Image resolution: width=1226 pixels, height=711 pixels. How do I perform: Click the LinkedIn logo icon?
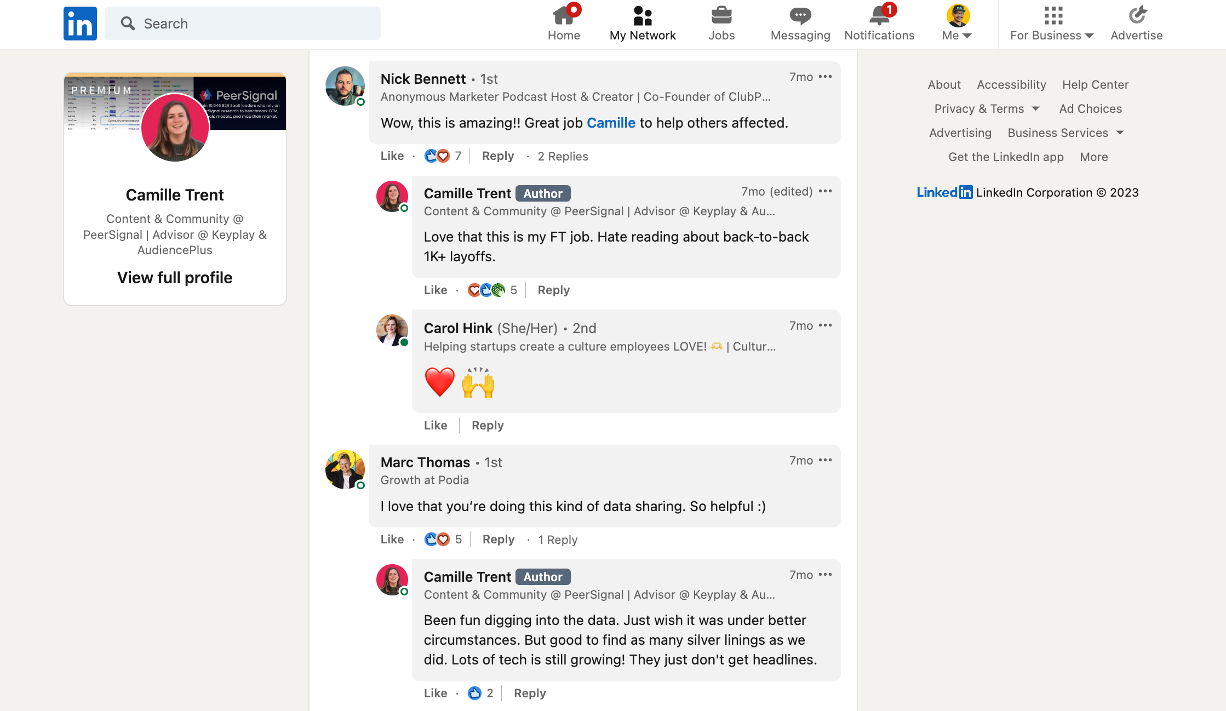pos(80,24)
